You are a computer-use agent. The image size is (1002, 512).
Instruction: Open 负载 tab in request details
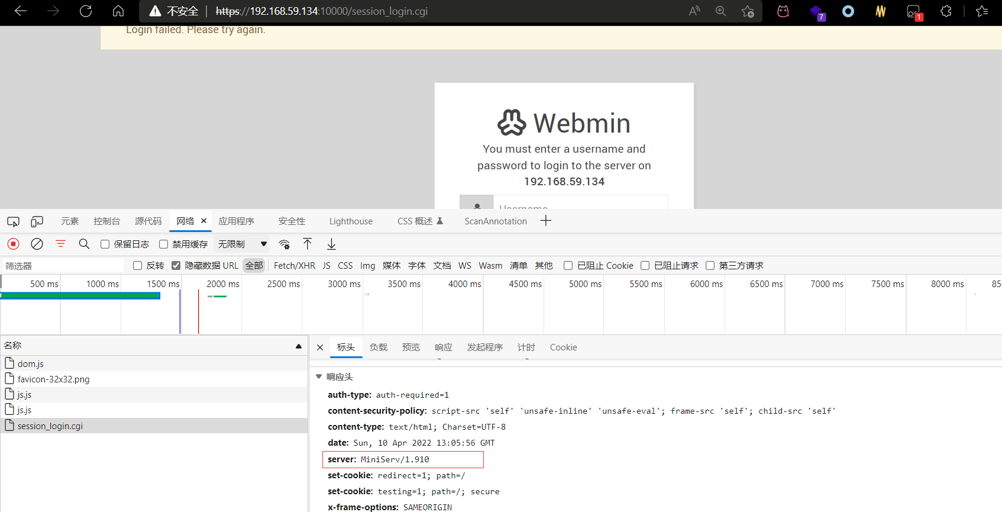379,347
